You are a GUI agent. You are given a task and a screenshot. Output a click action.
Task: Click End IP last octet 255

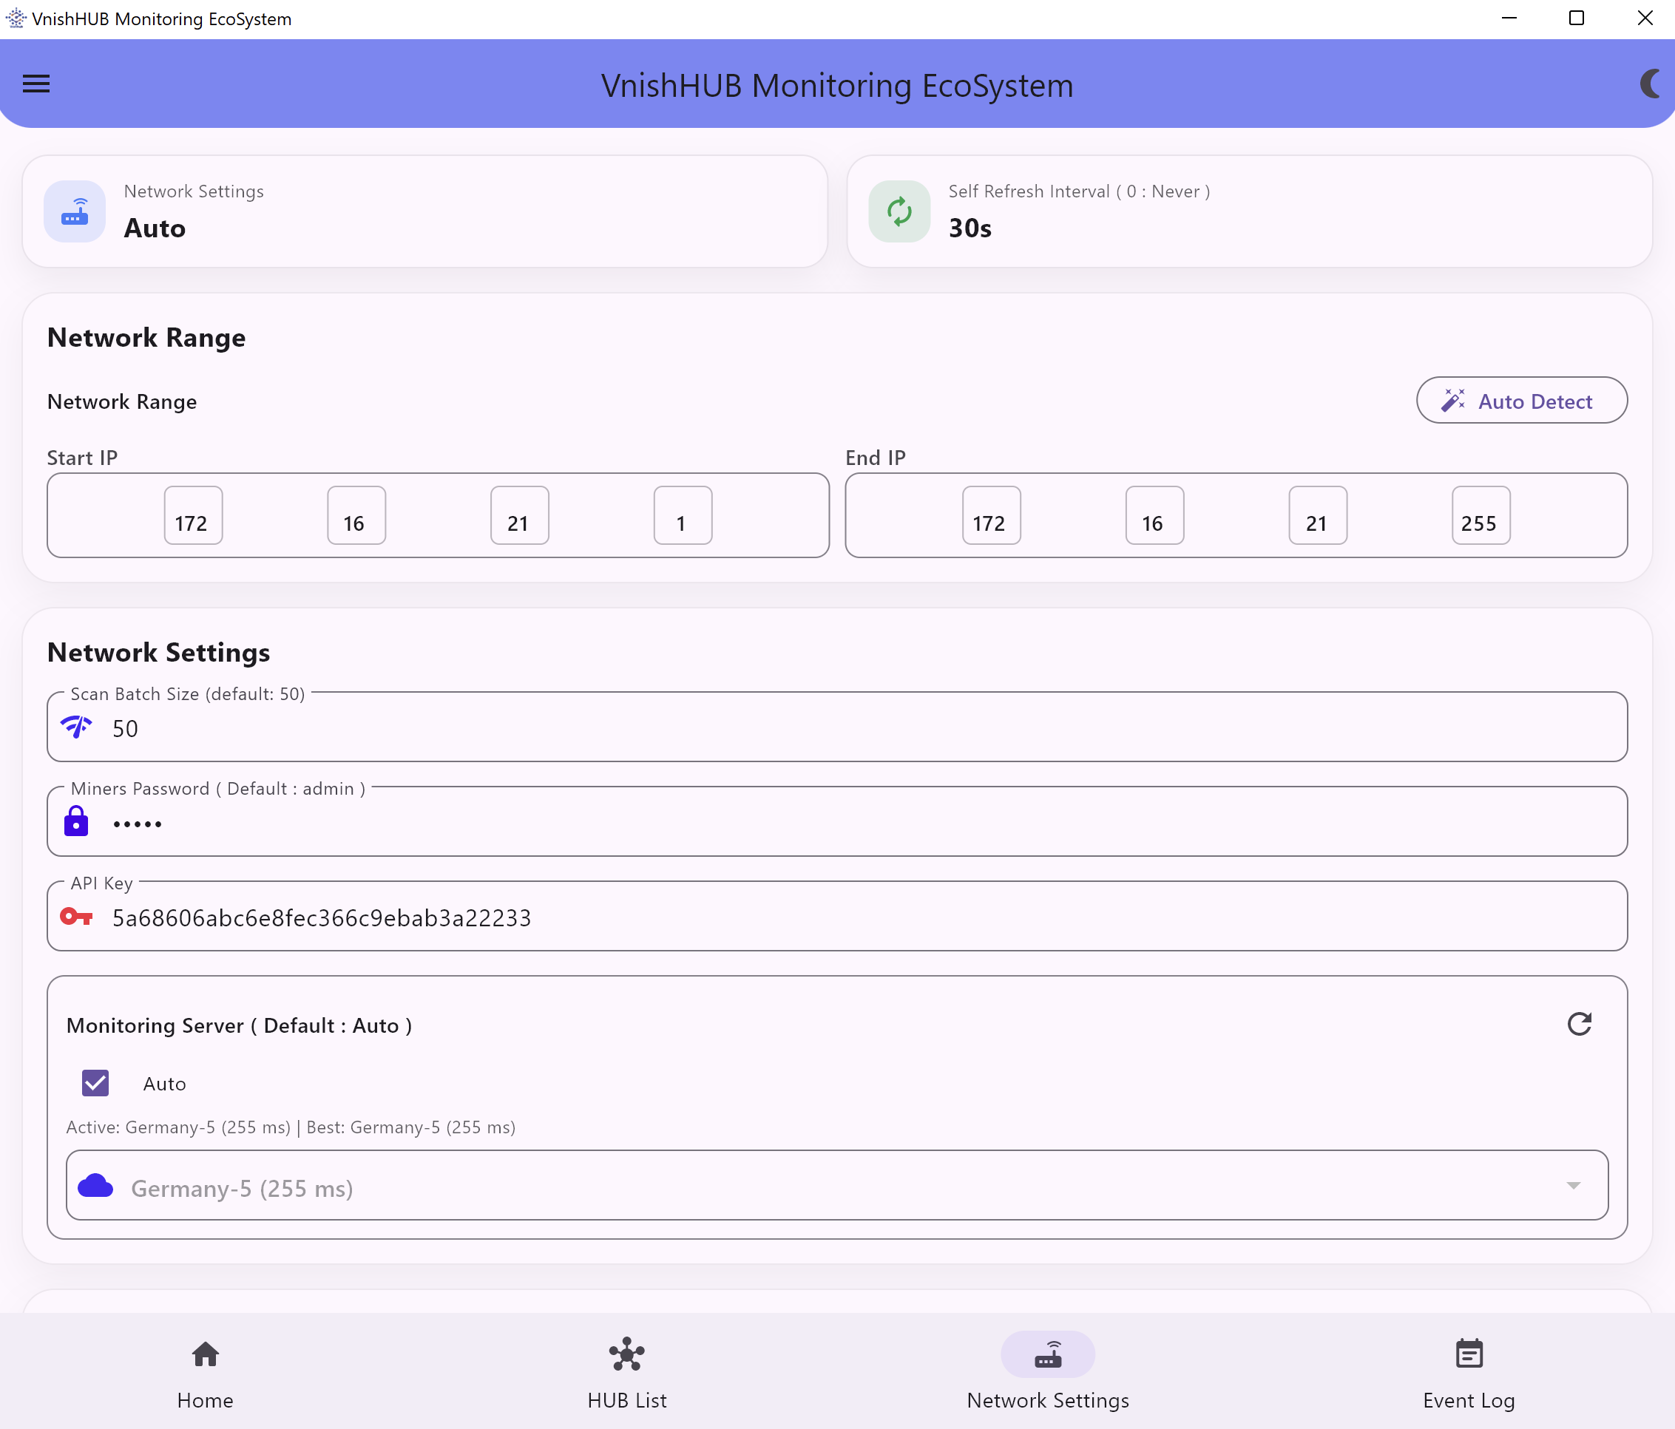[1481, 516]
